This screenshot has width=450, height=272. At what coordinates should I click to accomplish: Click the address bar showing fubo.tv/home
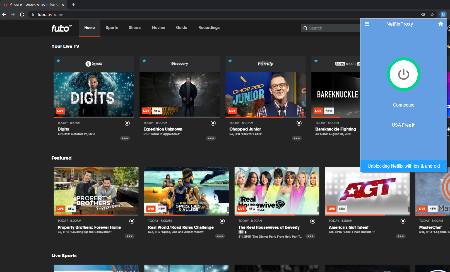(x=223, y=15)
